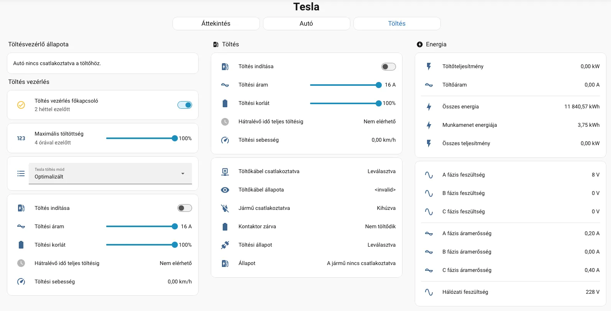Click the clock icon in the Töltés vezérlés section

21,263
